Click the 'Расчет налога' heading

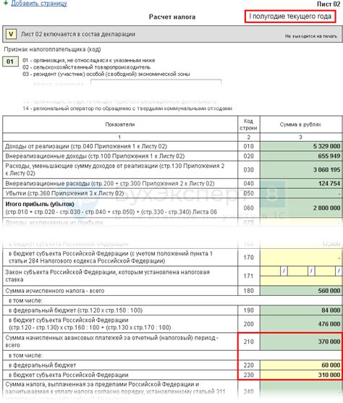coord(172,17)
